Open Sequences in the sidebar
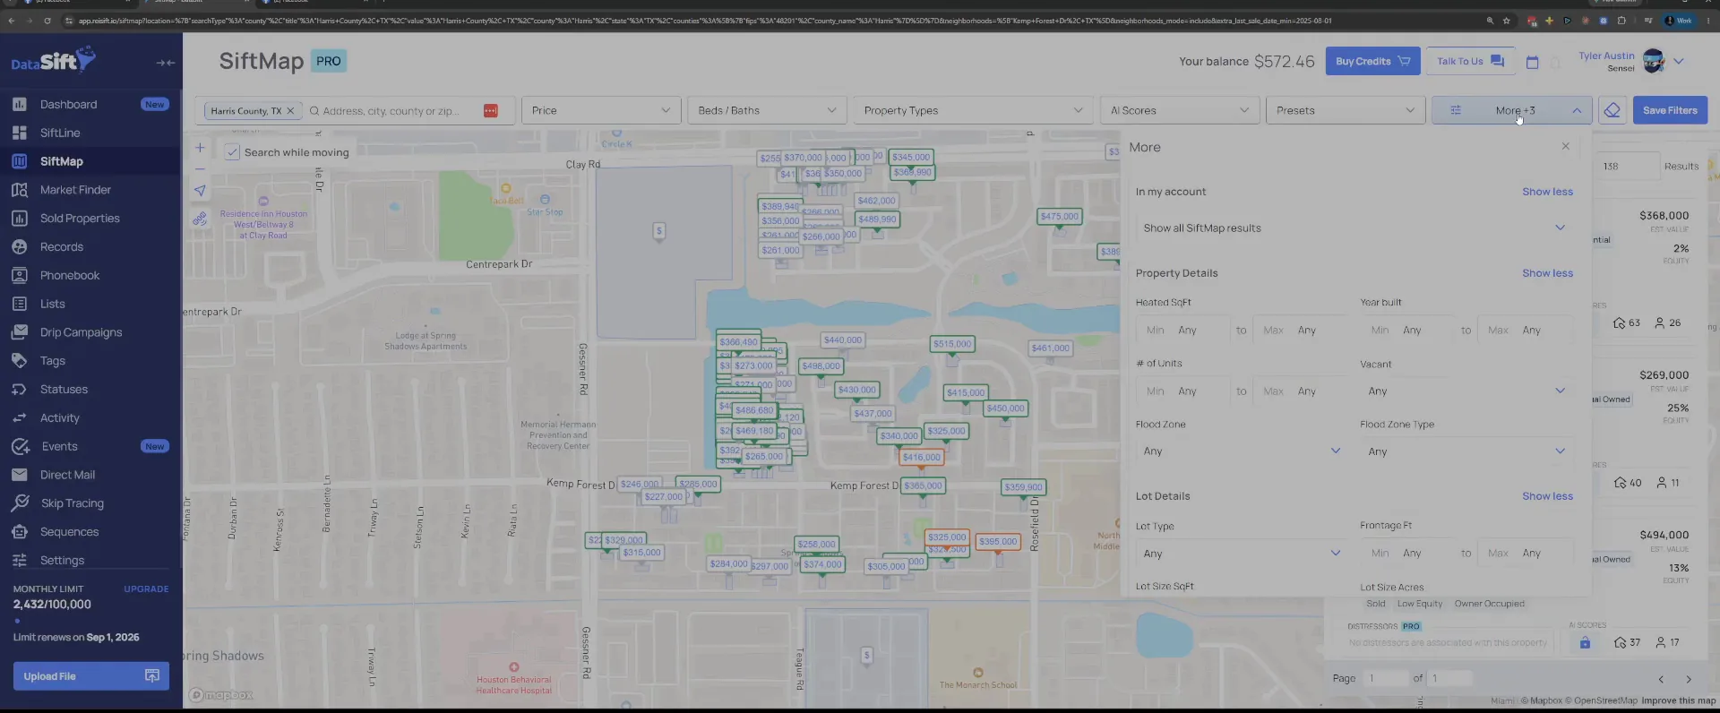Viewport: 1720px width, 713px height. (69, 532)
